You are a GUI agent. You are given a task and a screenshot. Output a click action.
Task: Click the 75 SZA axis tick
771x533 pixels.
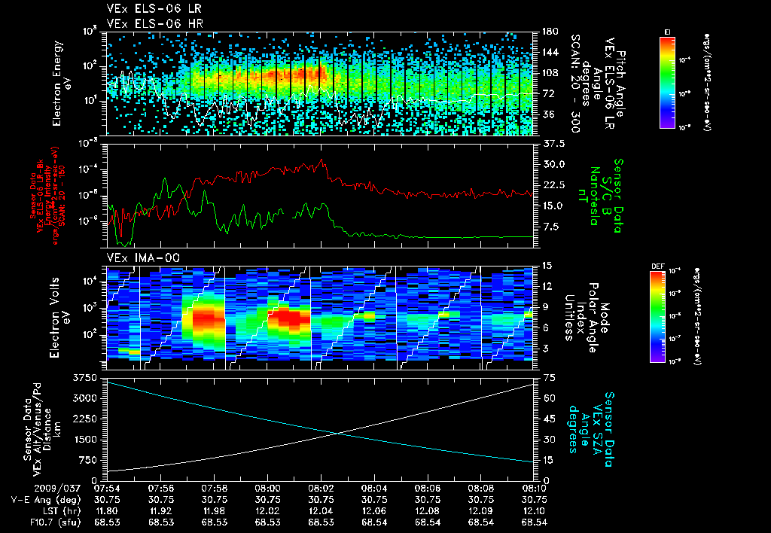click(x=548, y=378)
